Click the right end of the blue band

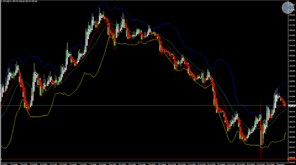(285, 85)
